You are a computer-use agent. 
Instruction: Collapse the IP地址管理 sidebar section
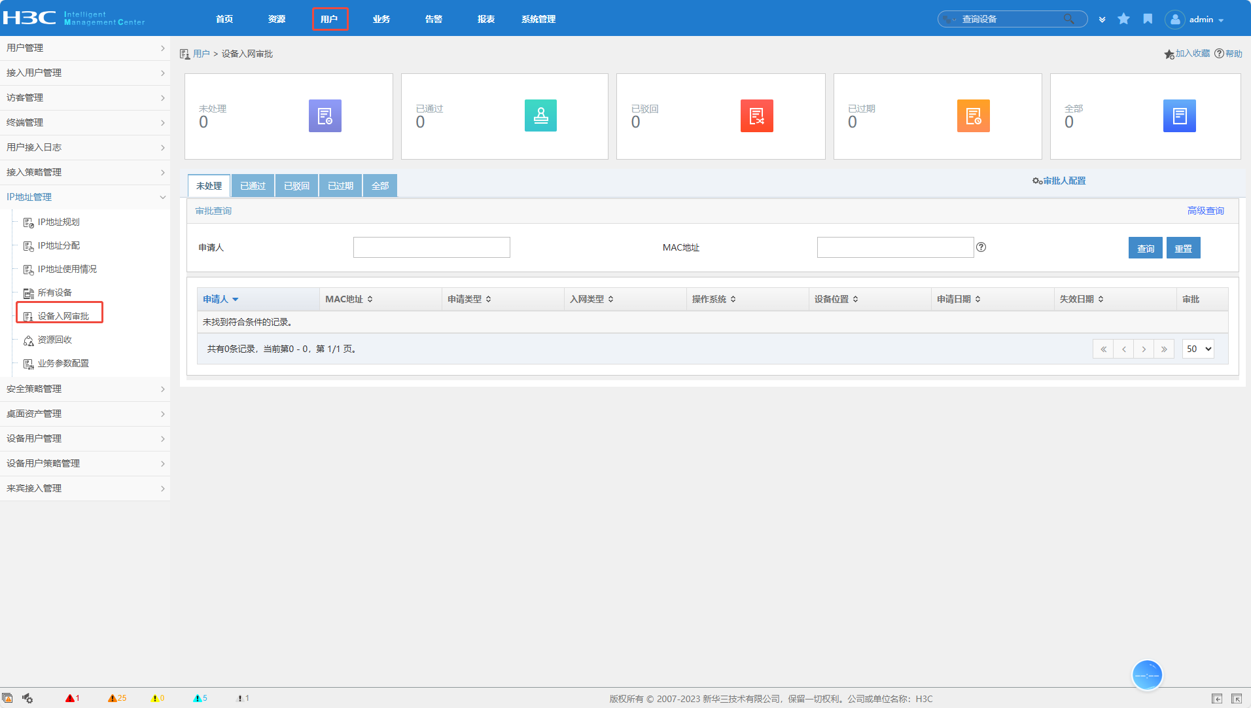click(x=85, y=197)
